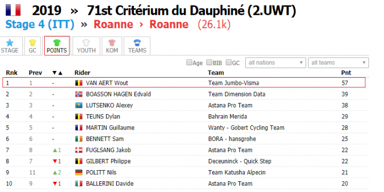The height and width of the screenshot is (192, 384).
Task: Open rider LUTSENKO Alexey's page
Action: point(109,106)
